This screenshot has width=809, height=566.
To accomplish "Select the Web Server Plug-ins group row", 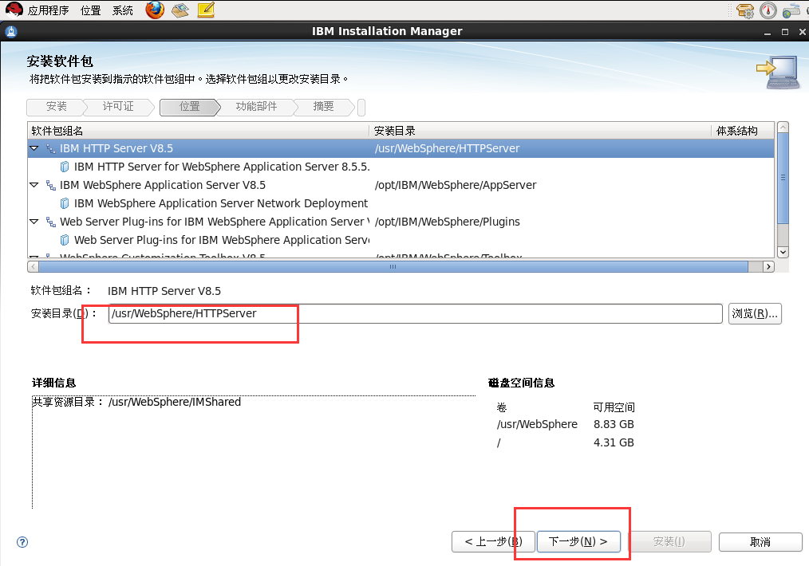I will (401, 222).
